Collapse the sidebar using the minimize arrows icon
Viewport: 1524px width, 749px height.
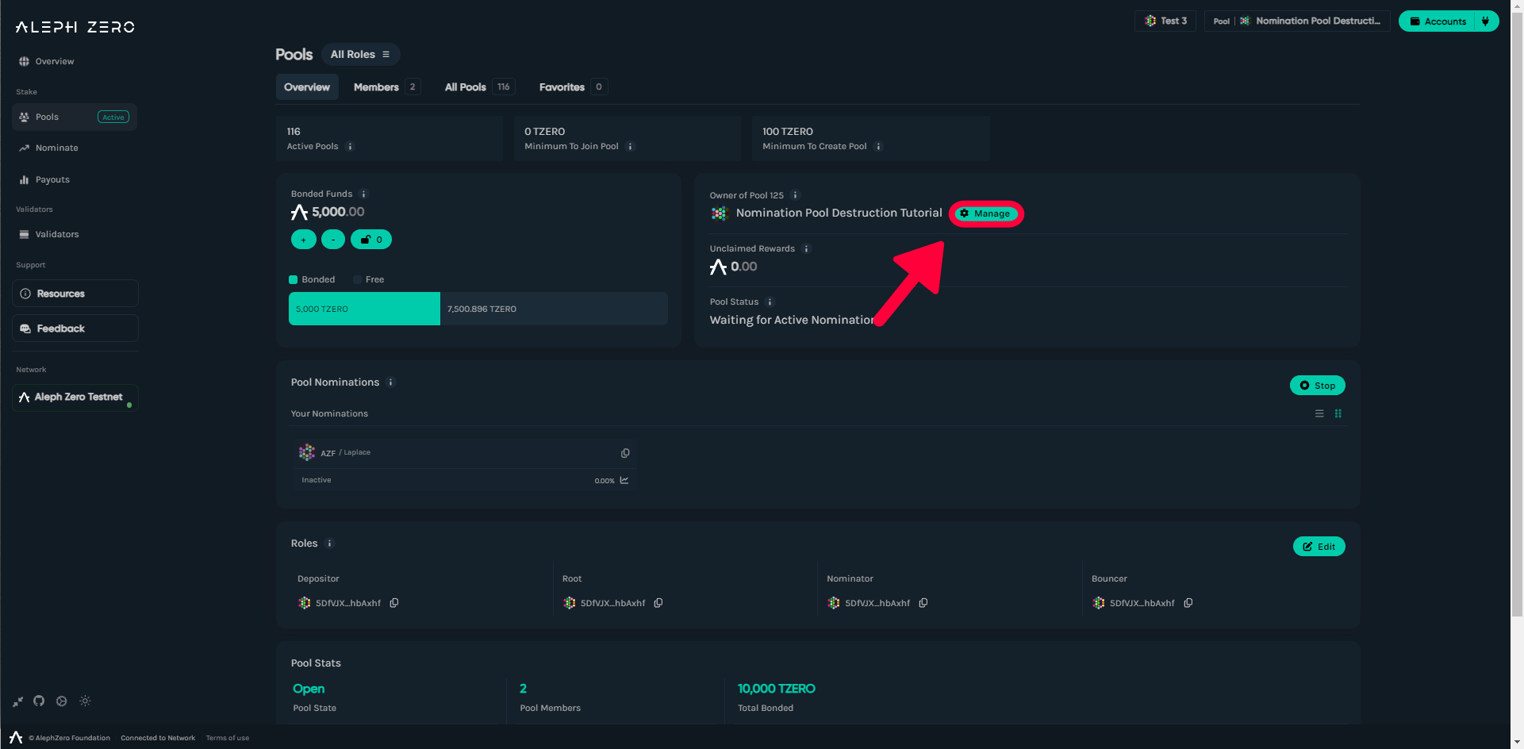click(x=17, y=701)
